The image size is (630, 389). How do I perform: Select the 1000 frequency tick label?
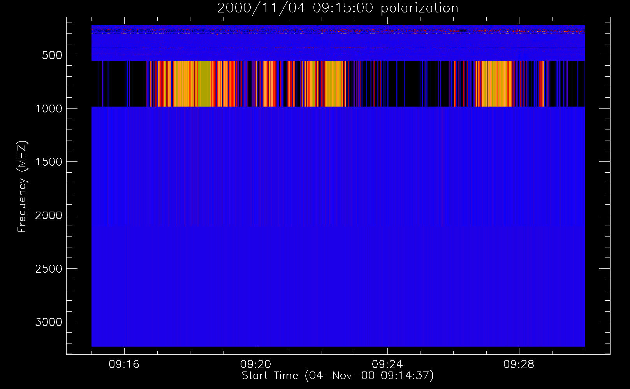tap(49, 109)
